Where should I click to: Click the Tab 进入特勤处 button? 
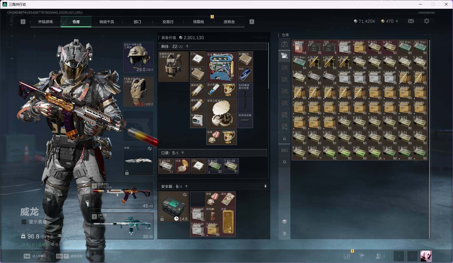tap(35, 256)
